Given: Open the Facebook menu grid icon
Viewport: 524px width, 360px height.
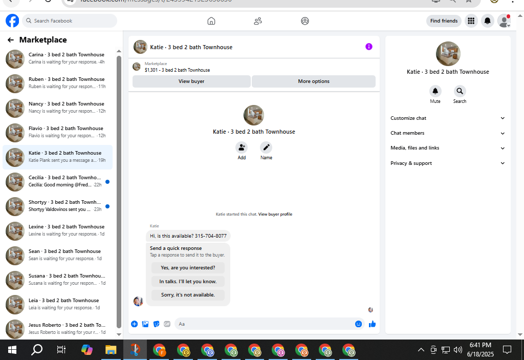Looking at the screenshot, I should 471,21.
